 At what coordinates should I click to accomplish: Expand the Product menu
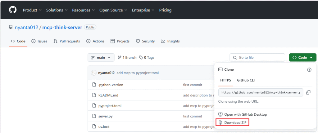pos(32,10)
